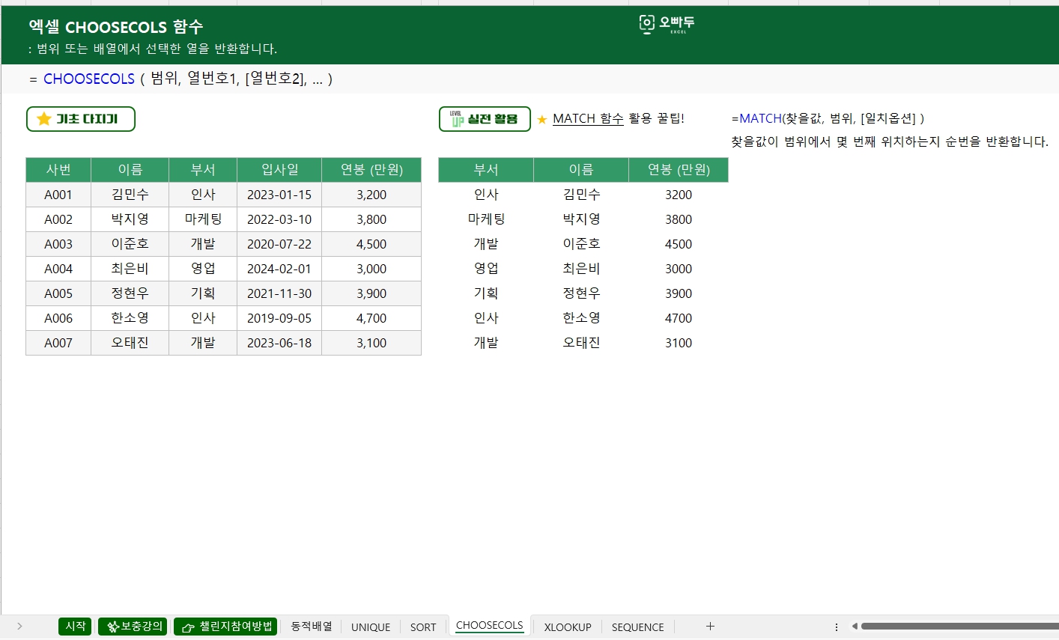Image resolution: width=1059 pixels, height=640 pixels.
Task: Open the 보충강의 sheet tab
Action: (x=133, y=627)
